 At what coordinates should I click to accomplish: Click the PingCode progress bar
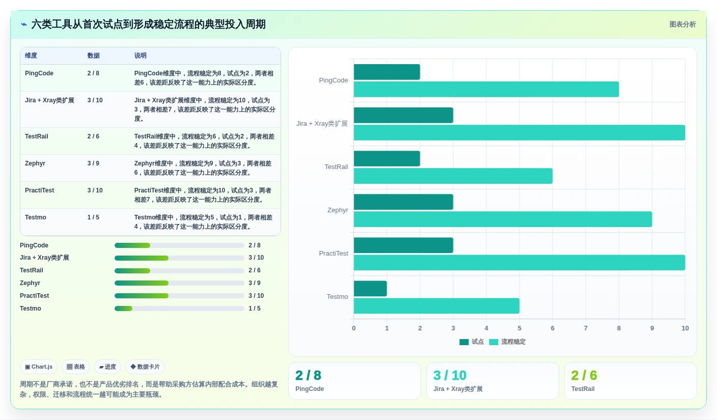179,245
